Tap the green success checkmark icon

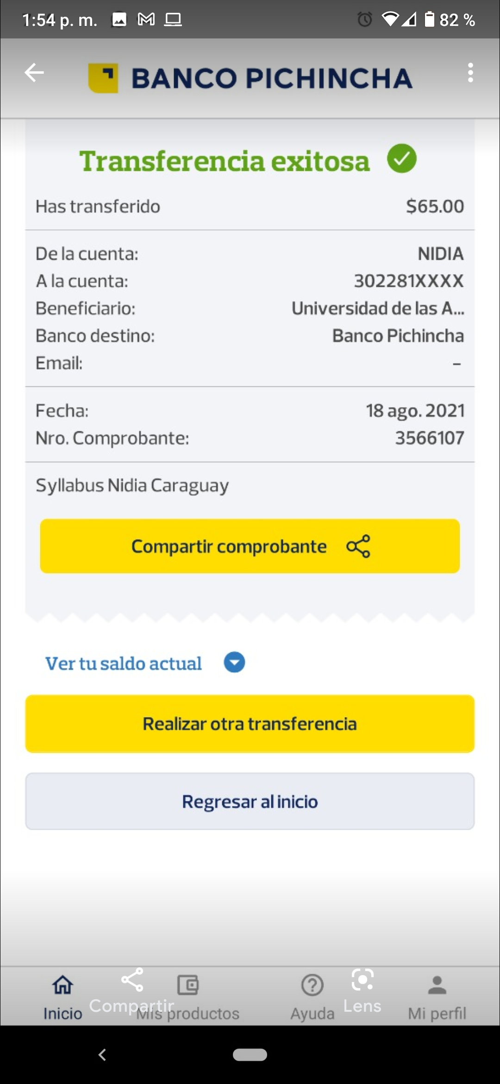coord(402,158)
